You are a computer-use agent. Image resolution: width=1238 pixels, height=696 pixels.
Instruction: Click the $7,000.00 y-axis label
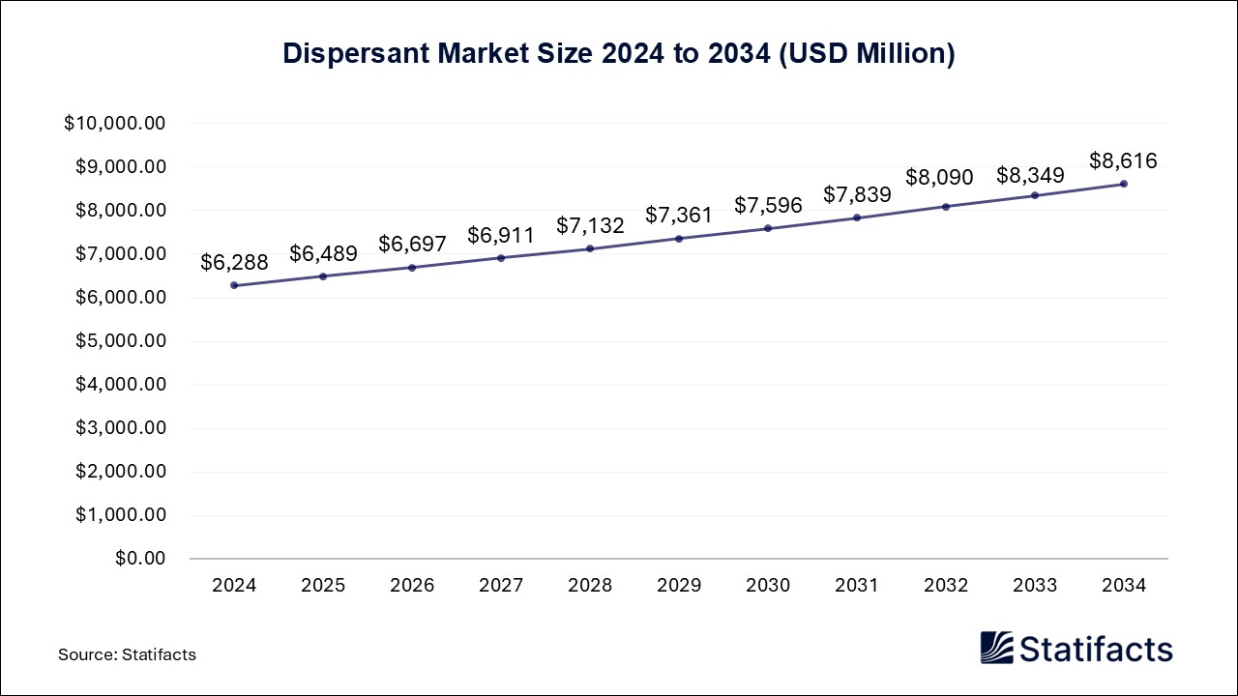[x=120, y=254]
